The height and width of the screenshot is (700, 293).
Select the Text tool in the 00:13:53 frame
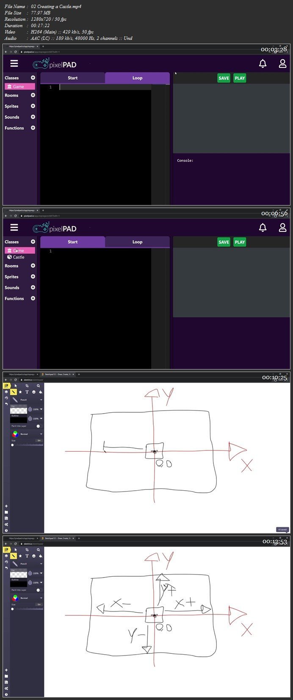pyautogui.click(x=27, y=556)
